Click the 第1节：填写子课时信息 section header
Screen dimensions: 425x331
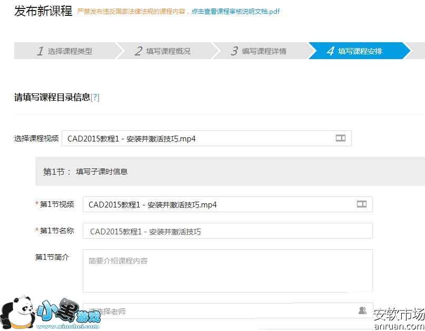click(x=230, y=172)
